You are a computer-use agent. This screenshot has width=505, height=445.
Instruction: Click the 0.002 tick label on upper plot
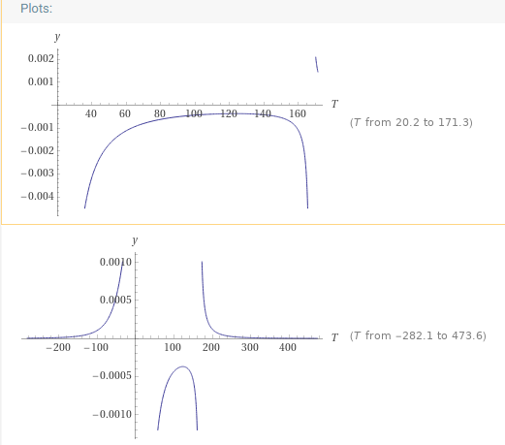coord(41,58)
